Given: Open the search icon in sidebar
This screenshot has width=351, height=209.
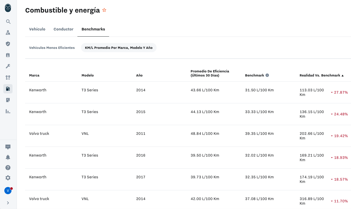Looking at the screenshot, I should point(8,22).
